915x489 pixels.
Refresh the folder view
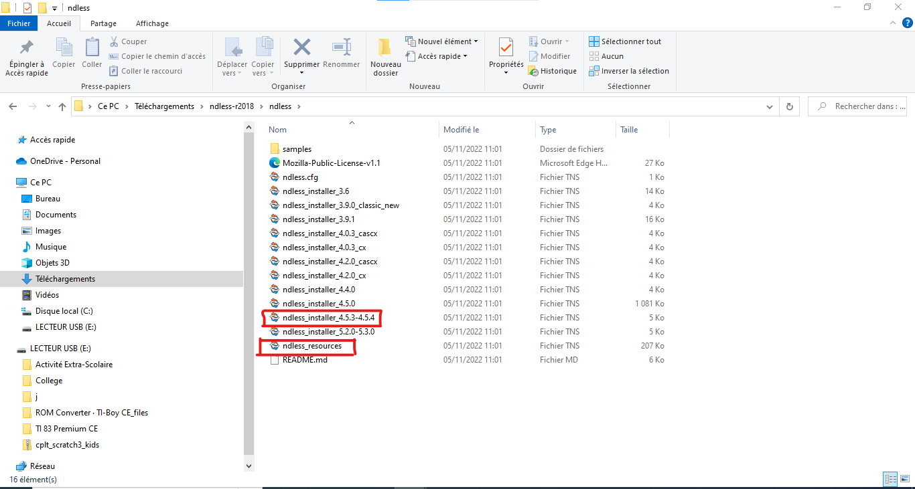click(x=790, y=106)
